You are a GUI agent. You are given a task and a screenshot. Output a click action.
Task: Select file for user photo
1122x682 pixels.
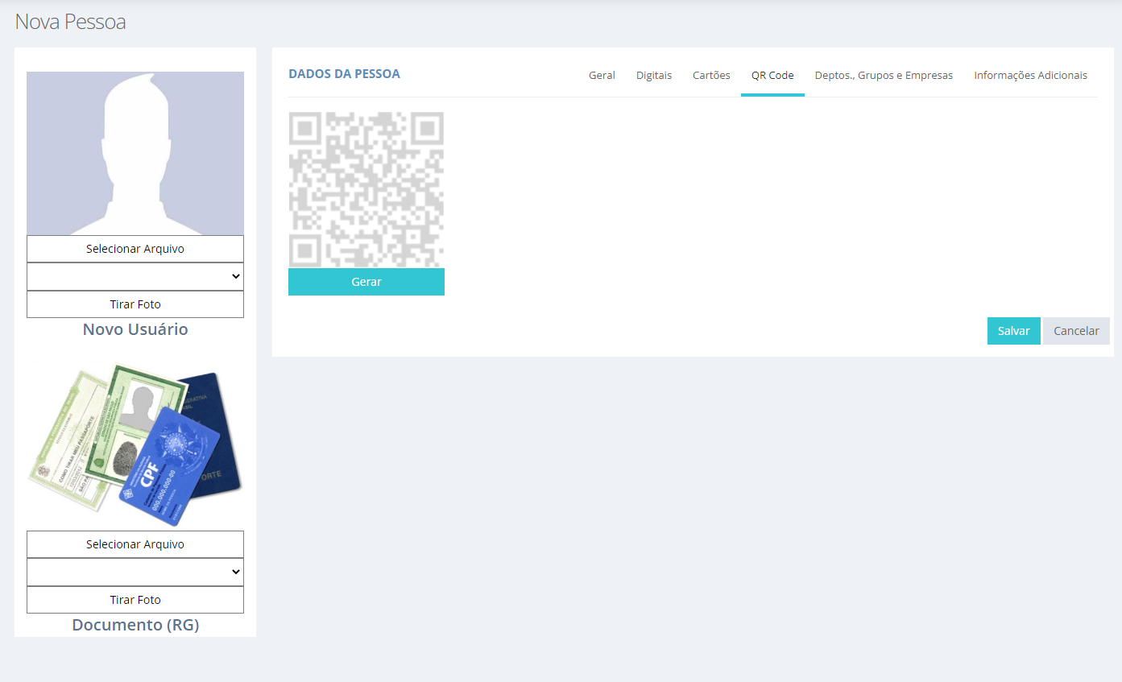point(135,249)
